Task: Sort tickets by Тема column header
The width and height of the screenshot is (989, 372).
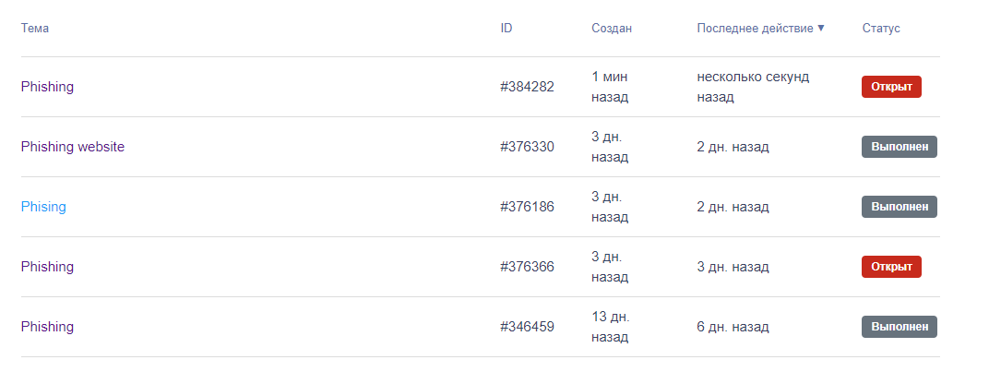Action: point(35,29)
